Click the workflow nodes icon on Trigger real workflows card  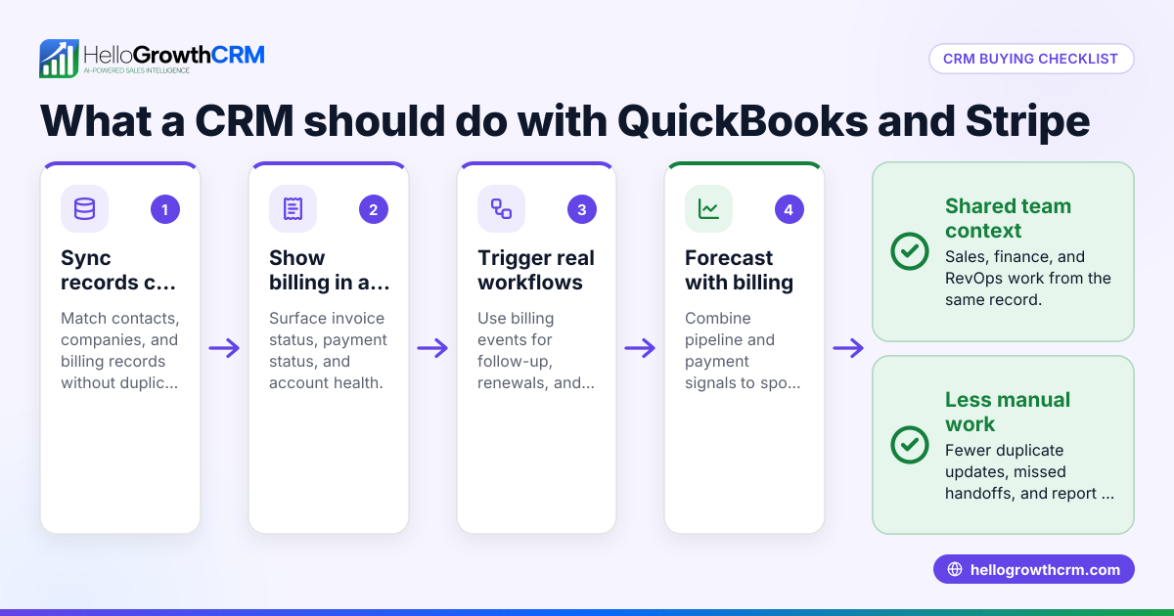pyautogui.click(x=501, y=208)
